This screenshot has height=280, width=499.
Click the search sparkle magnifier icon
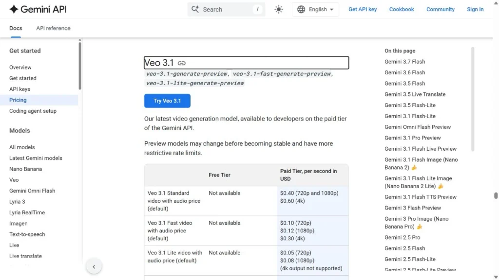coord(195,9)
